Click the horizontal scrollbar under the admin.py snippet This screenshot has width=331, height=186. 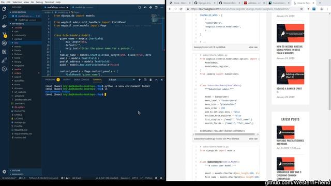coord(225,134)
